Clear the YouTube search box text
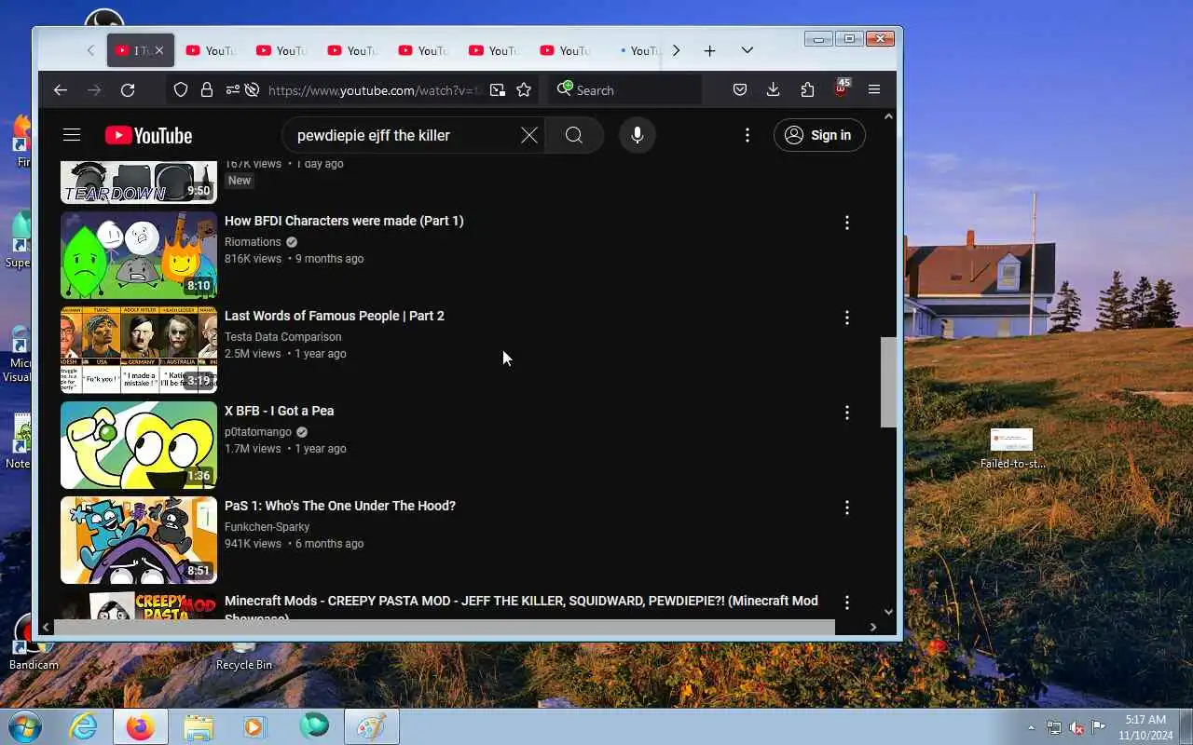Image resolution: width=1193 pixels, height=745 pixels. tap(528, 135)
